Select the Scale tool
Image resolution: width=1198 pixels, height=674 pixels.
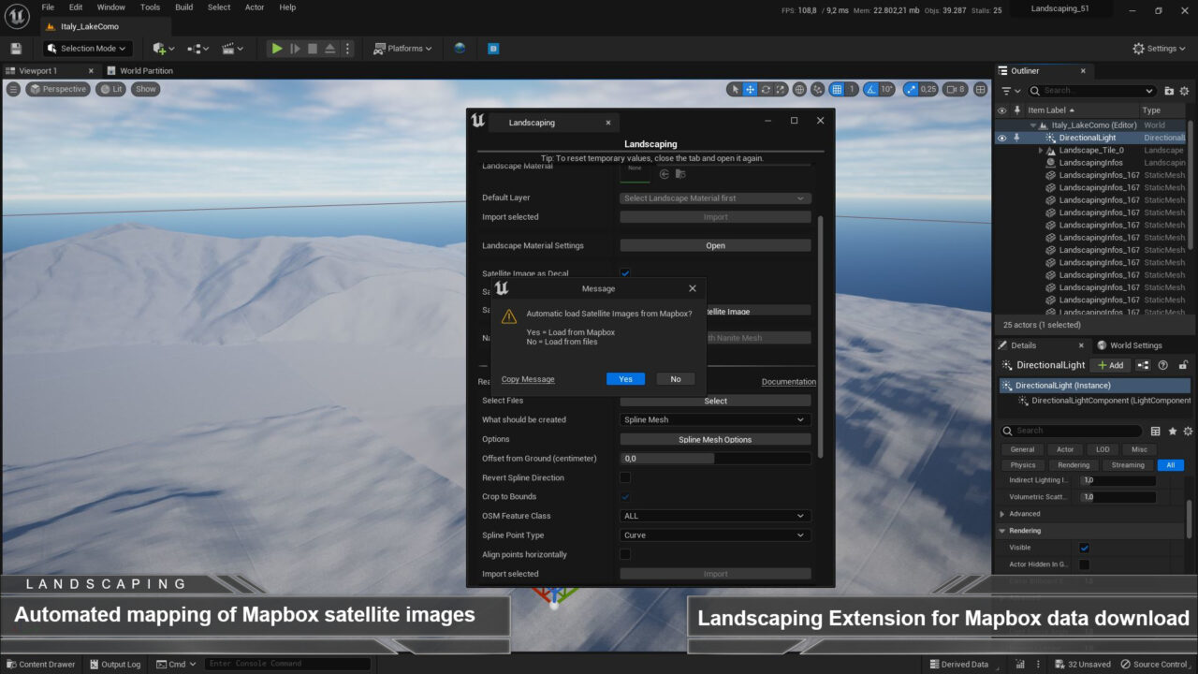781,89
